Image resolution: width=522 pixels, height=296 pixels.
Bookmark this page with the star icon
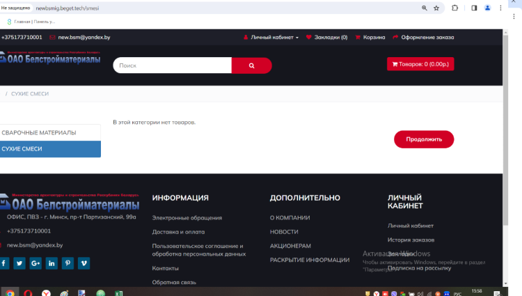436,8
